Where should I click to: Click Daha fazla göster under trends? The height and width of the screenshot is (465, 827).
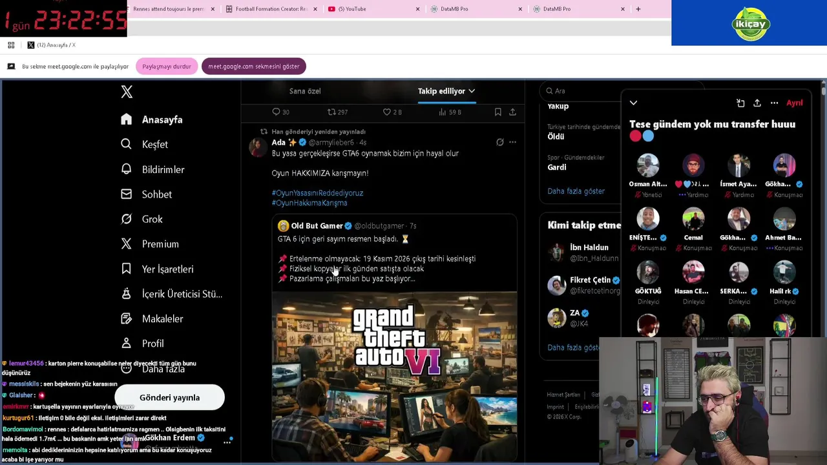coord(576,191)
